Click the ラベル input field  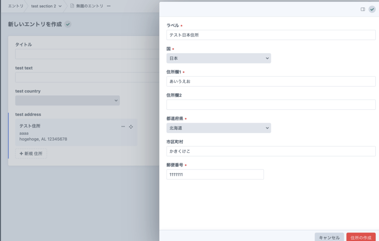[x=271, y=35]
